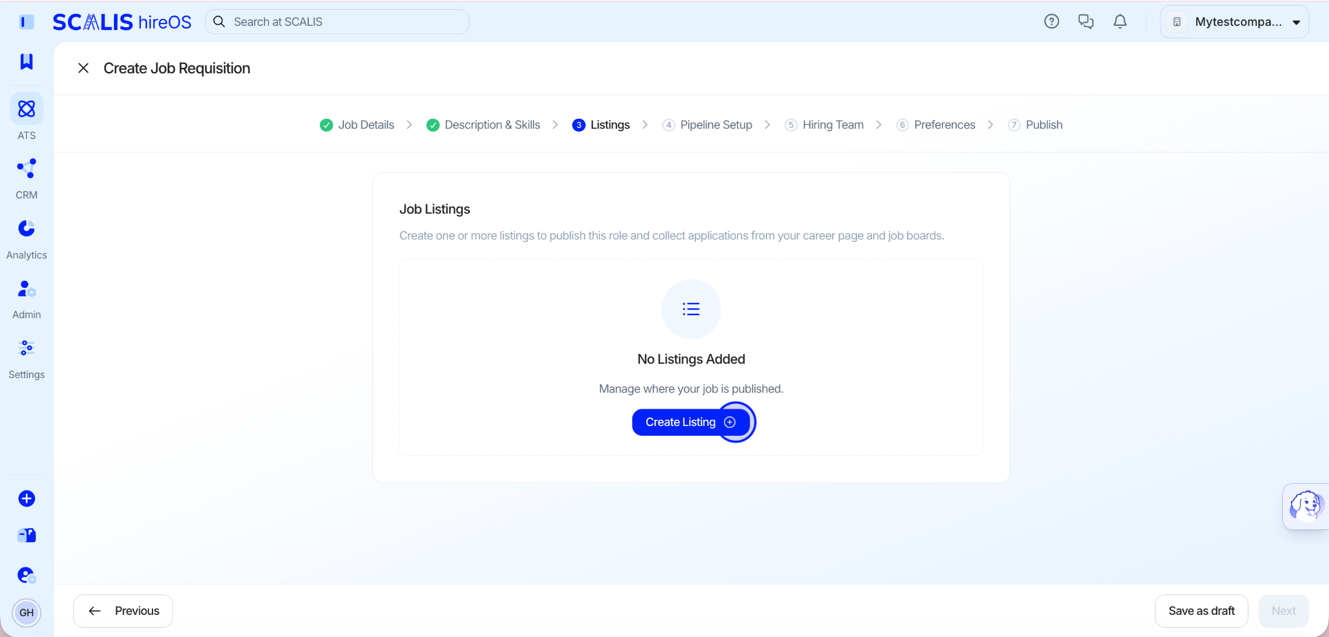The width and height of the screenshot is (1329, 637).
Task: Go to the Preferences step
Action: click(x=936, y=125)
